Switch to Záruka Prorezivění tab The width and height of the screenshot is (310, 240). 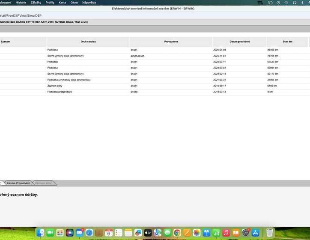click(18, 183)
